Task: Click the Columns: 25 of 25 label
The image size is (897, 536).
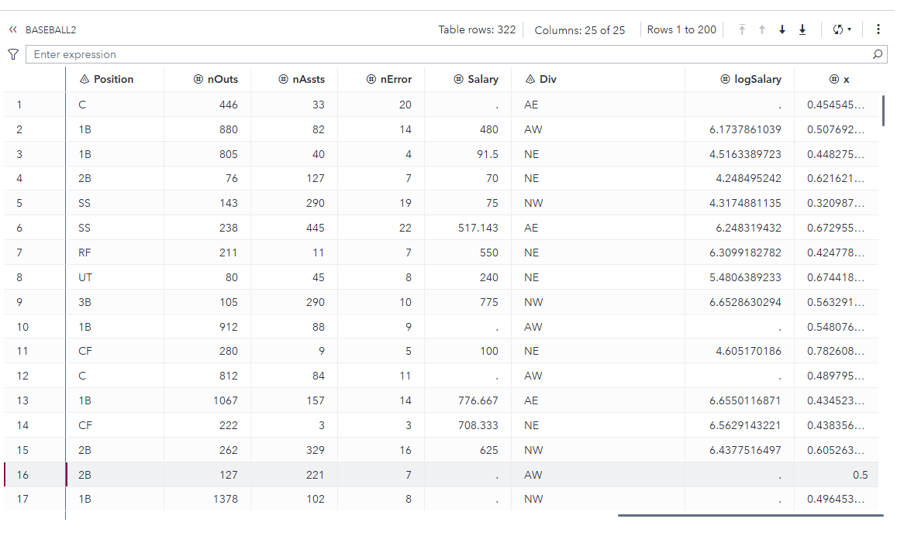Action: tap(580, 30)
